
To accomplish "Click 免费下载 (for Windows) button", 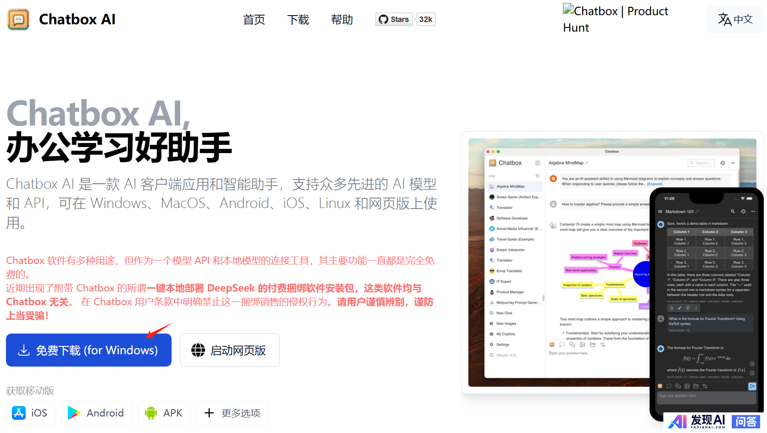I will coord(89,350).
